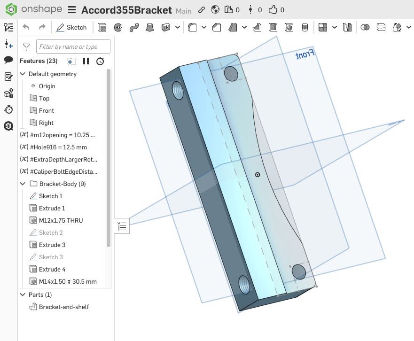The height and width of the screenshot is (341, 414).
Task: Select the M12x1.75 THRU feature
Action: [x=61, y=220]
